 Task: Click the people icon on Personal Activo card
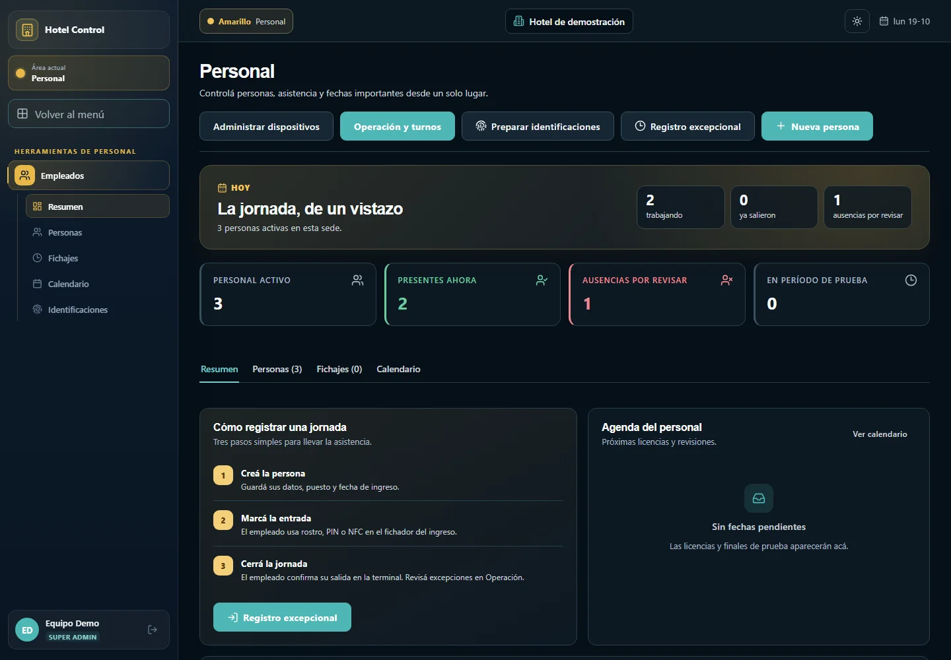(357, 280)
